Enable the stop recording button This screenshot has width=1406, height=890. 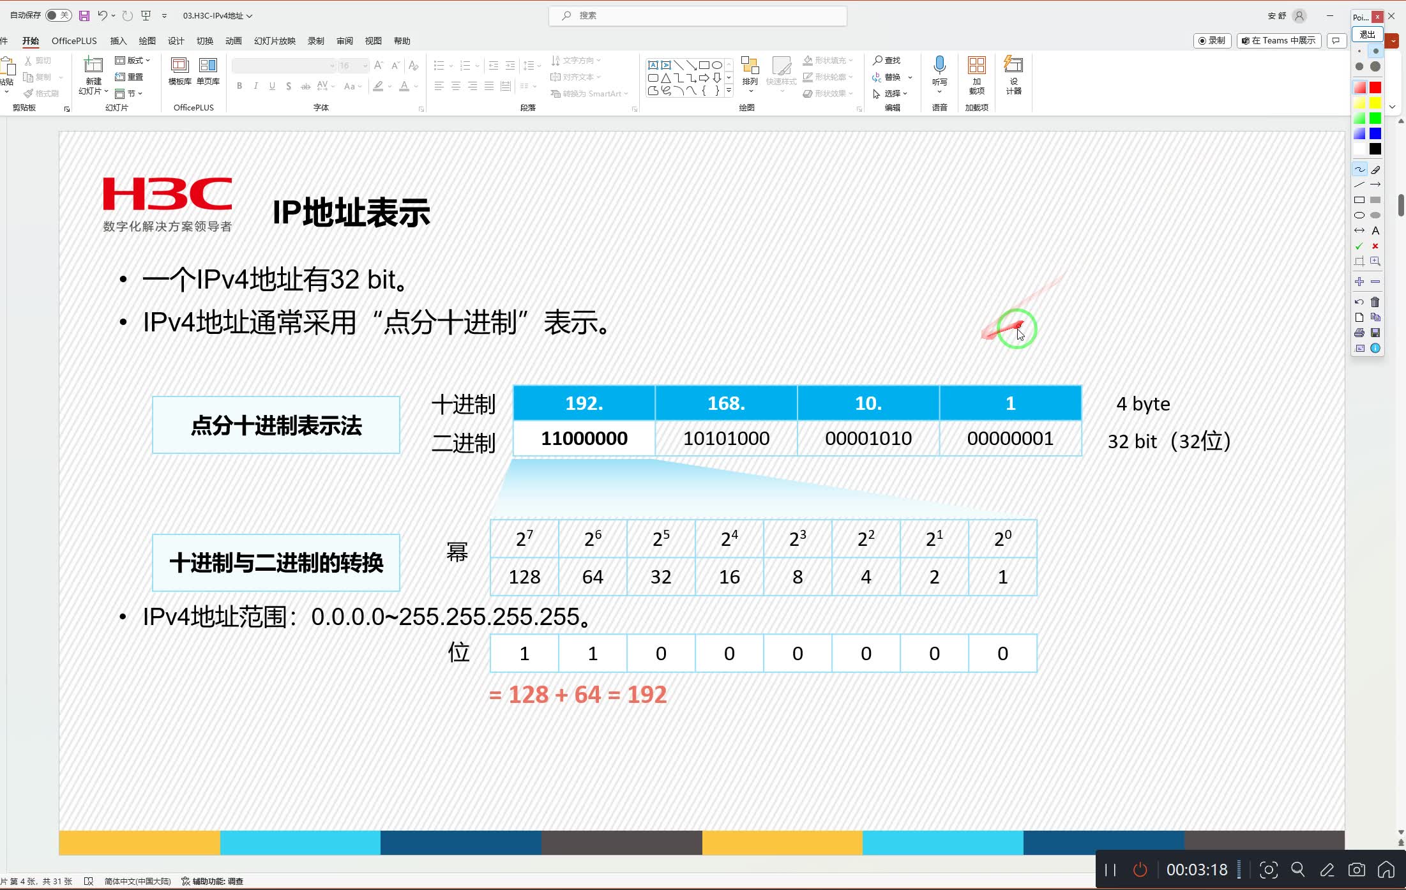click(x=1140, y=871)
